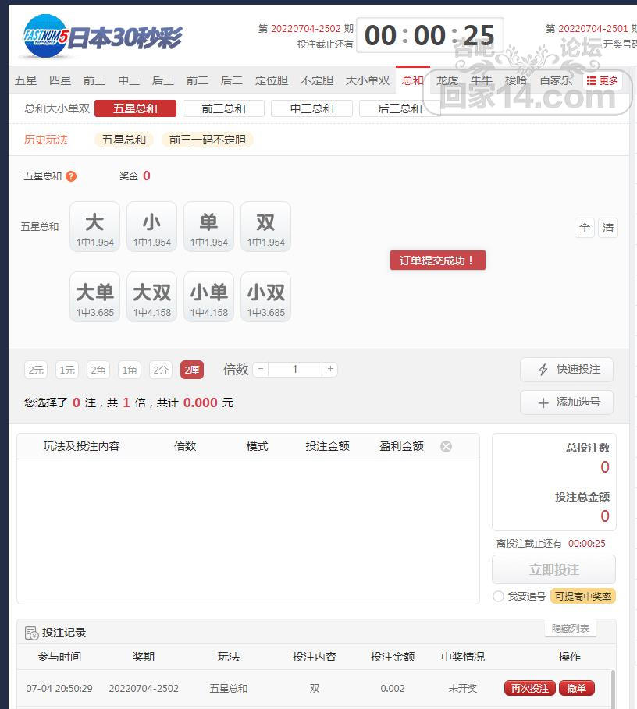Viewport: 637px width, 709px height.
Task: Select the 后三总和 sub-play button
Action: tap(400, 108)
